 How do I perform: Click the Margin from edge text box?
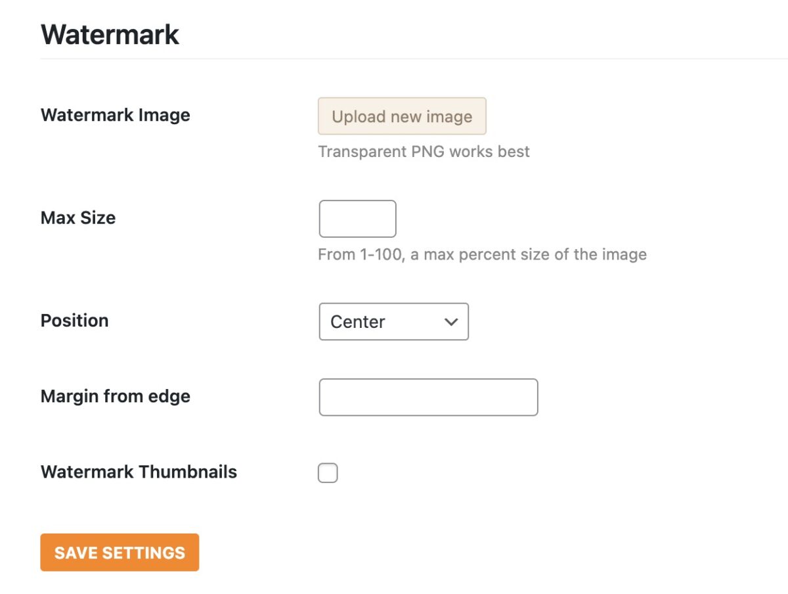coord(428,397)
